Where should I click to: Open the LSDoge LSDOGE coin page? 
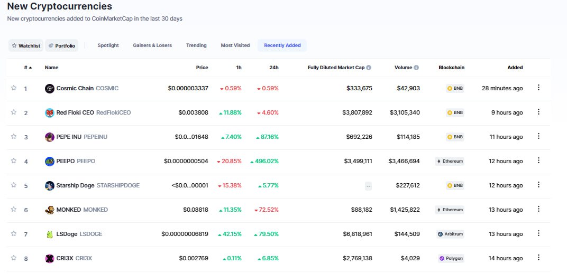point(79,234)
